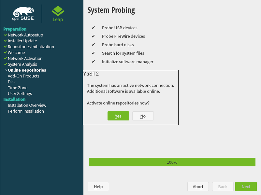The image size is (261, 195).
Task: Select System Analysis step text
Action: 22,64
